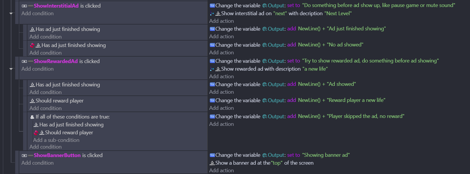
Task: Collapse the ShowInterstitialAd event with its side arrow
Action: click(11, 13)
